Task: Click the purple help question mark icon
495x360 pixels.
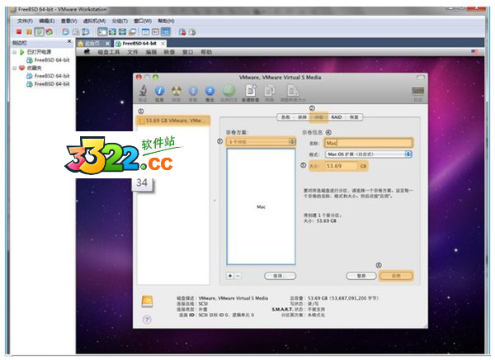Action: click(147, 318)
